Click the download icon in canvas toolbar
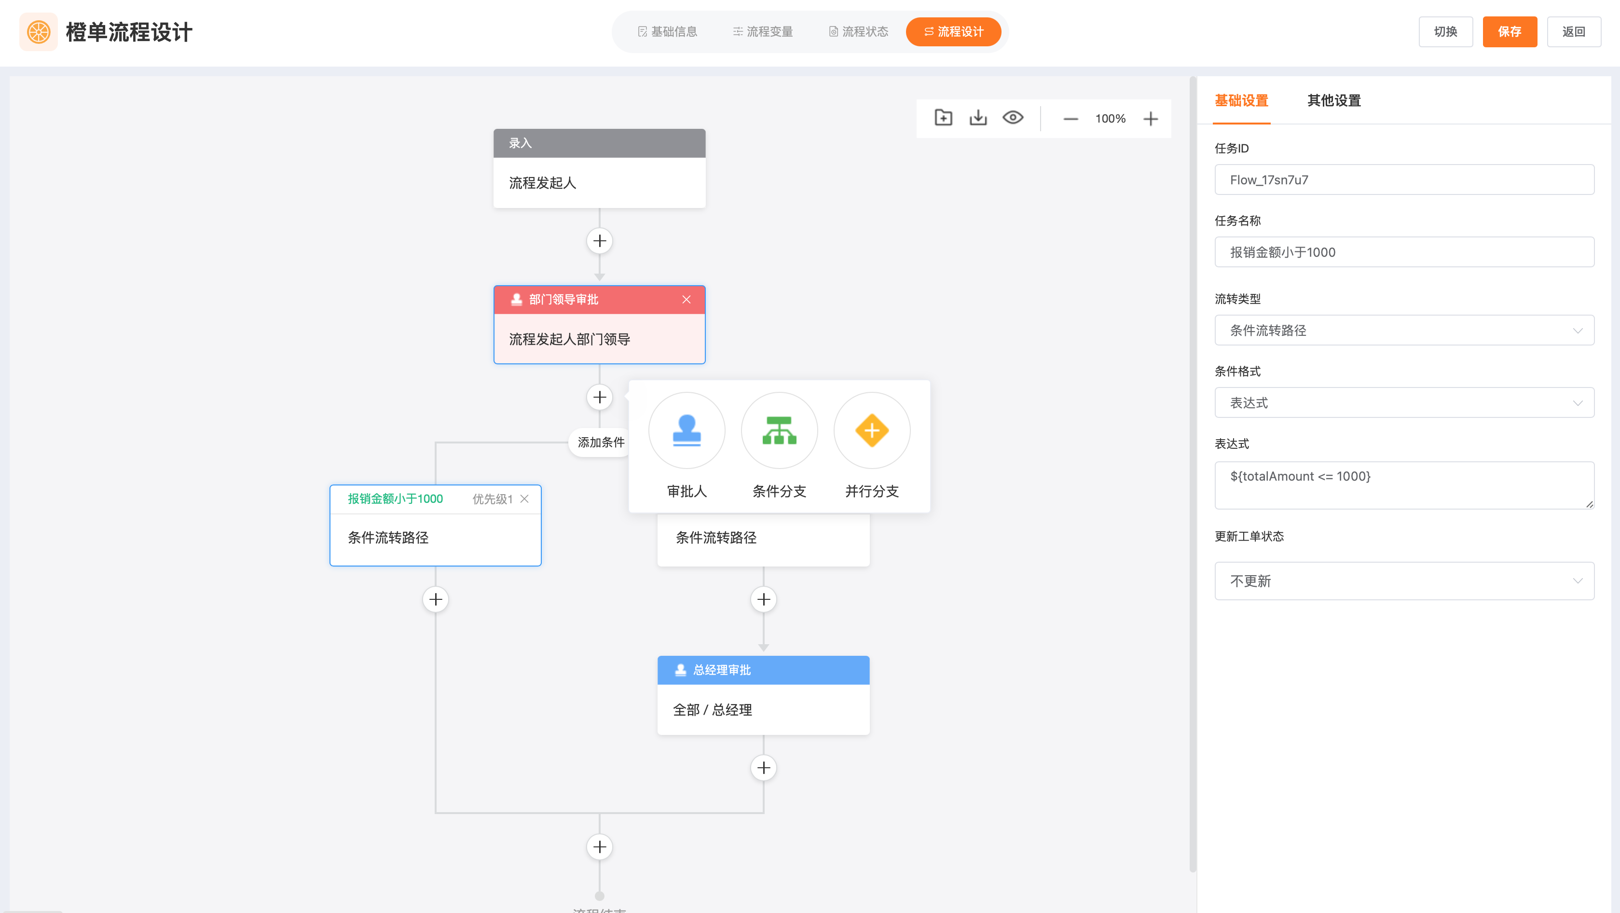The width and height of the screenshot is (1620, 913). click(977, 118)
